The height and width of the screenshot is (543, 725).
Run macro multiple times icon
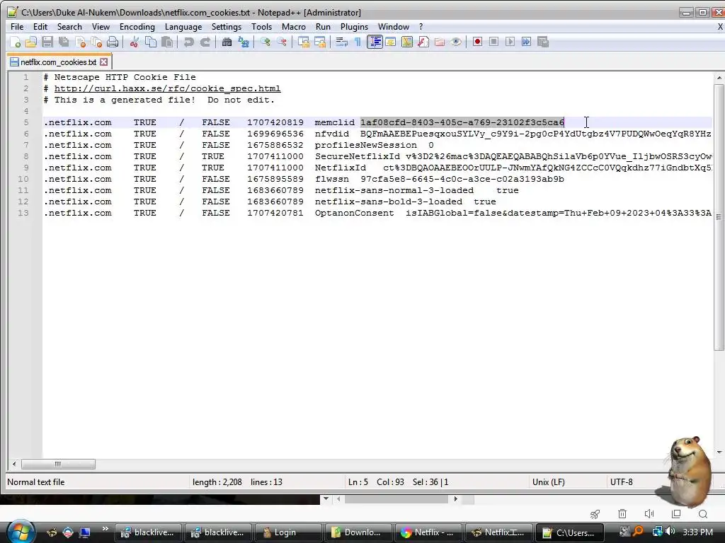point(526,42)
